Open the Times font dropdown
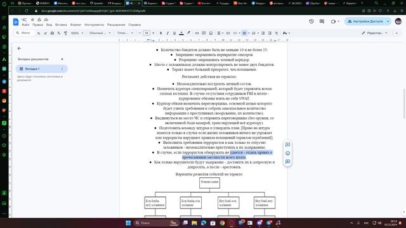 tap(125, 33)
